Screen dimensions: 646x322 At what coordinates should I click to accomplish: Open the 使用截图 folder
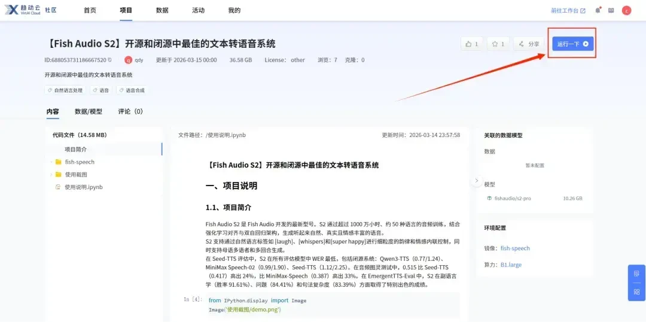pos(76,174)
